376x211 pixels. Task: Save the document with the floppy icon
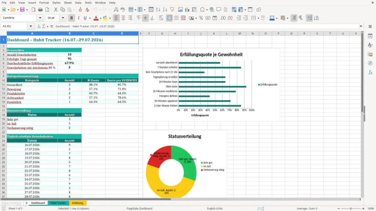(x=22, y=10)
